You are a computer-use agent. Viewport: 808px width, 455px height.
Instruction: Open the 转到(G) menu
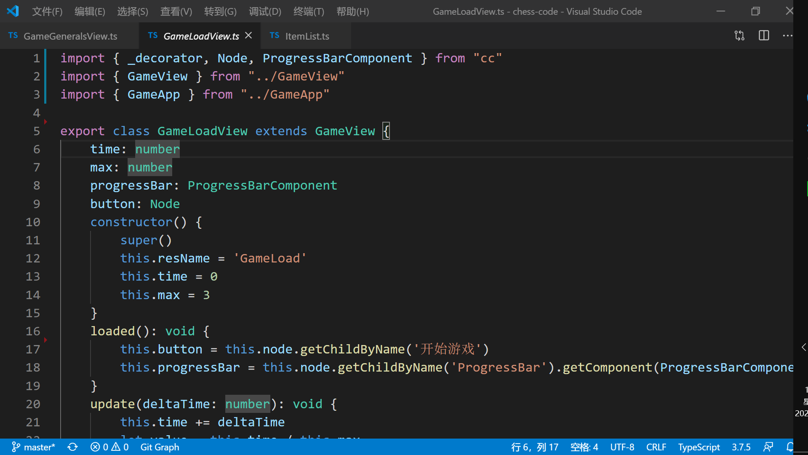click(220, 11)
